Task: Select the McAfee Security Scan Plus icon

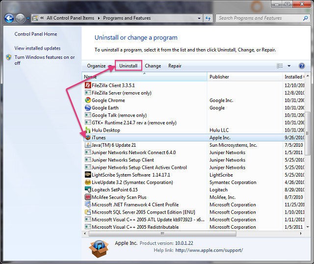Action: tap(88, 197)
